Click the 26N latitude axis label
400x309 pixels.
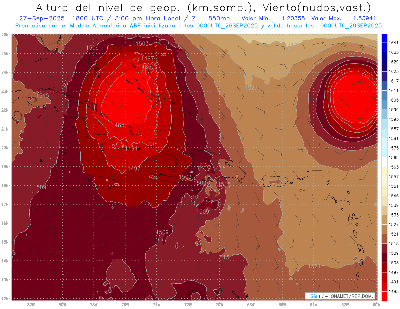pos(5,35)
